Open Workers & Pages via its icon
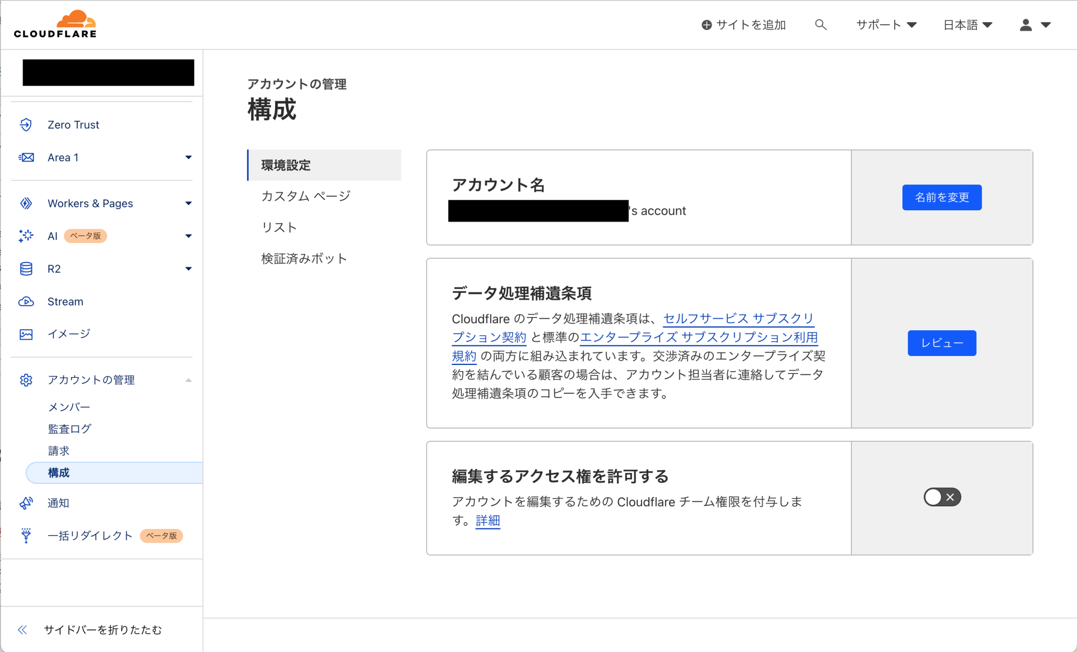 (x=26, y=203)
